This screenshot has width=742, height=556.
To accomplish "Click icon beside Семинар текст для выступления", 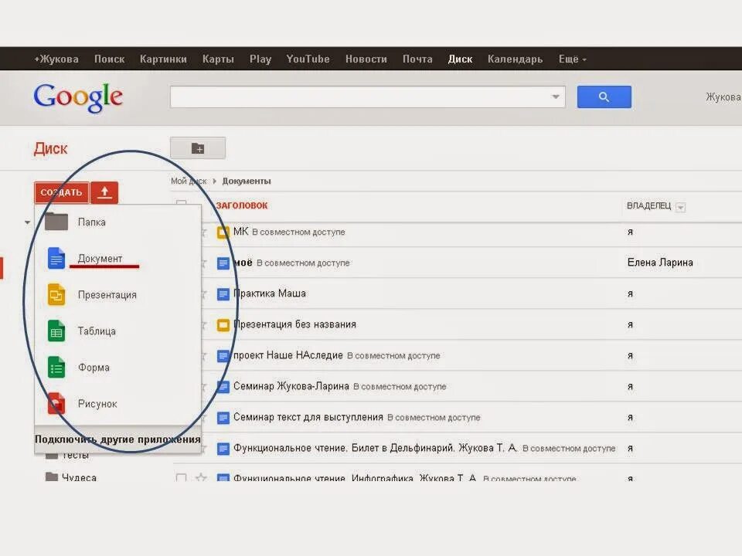I will pyautogui.click(x=223, y=418).
